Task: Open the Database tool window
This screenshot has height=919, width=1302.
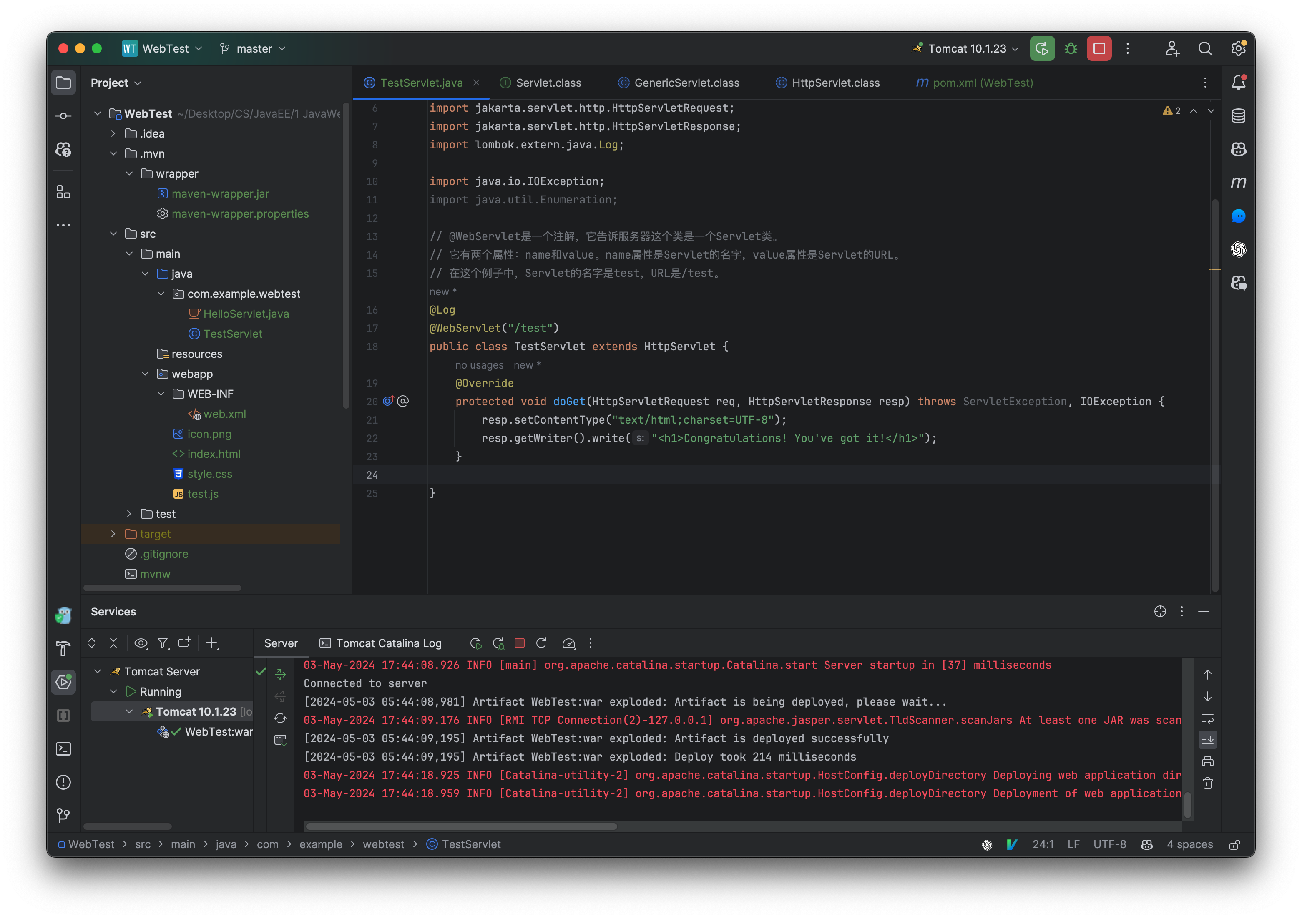Action: (1239, 116)
